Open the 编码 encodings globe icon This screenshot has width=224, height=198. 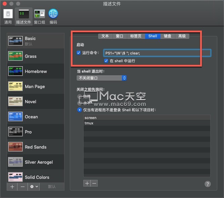53,16
